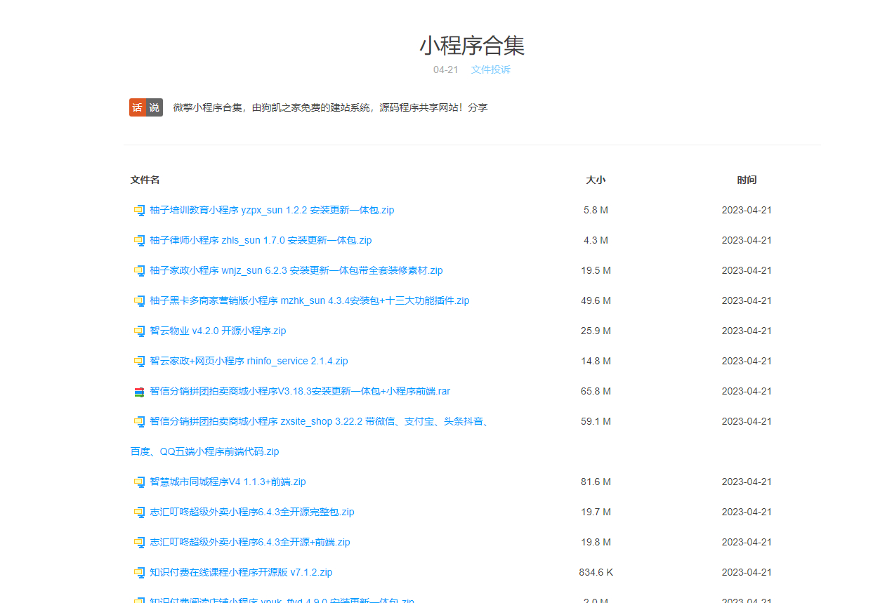Click the 文件名 column header

tap(145, 180)
